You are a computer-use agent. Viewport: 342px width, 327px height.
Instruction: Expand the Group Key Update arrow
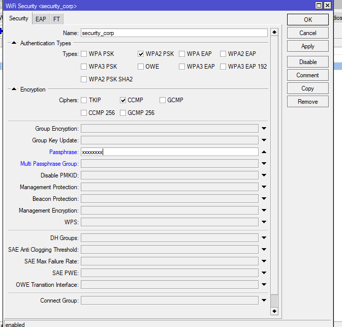(264, 140)
